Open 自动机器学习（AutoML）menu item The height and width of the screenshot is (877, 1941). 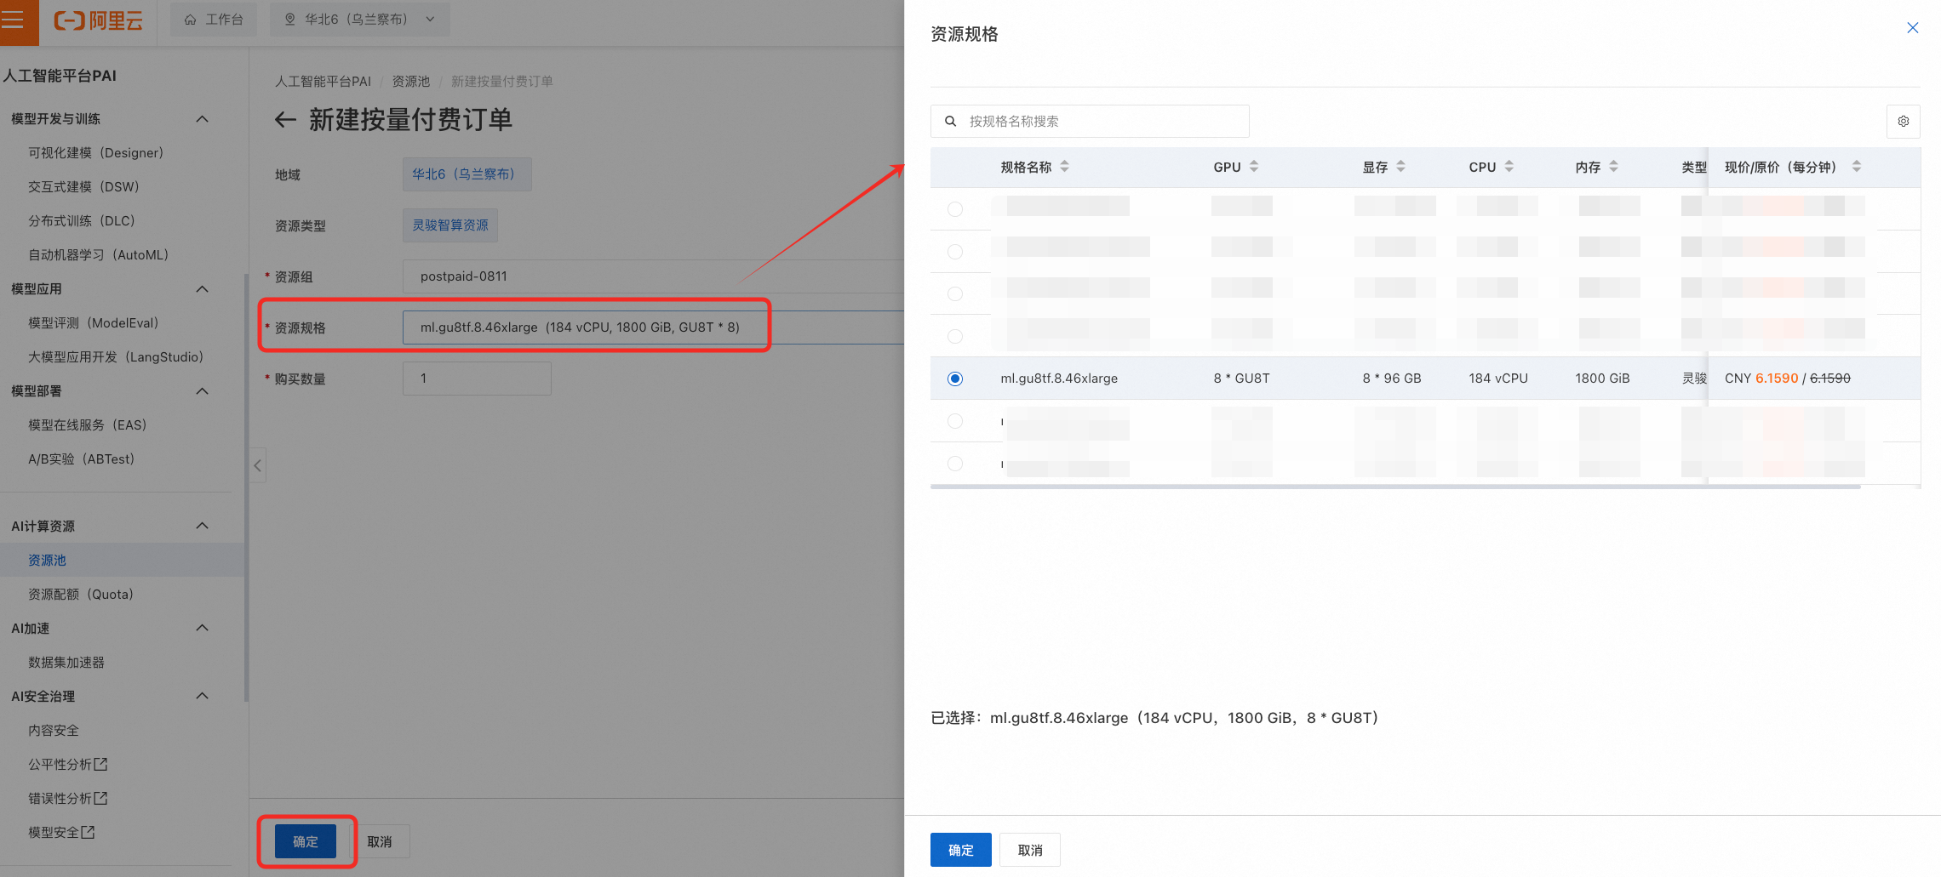point(99,255)
